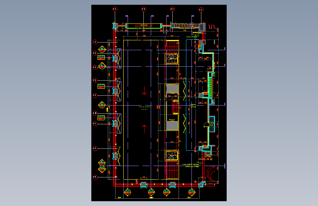
Task: Select the upper planter box with the floral pattern
Action: (172, 59)
